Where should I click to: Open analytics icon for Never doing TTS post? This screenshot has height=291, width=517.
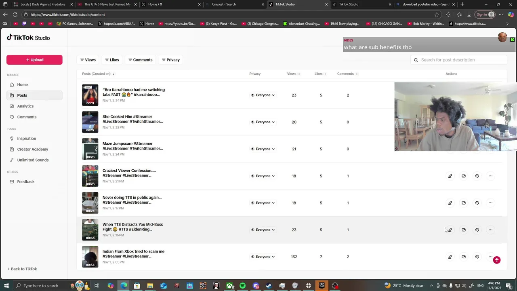coord(464,203)
